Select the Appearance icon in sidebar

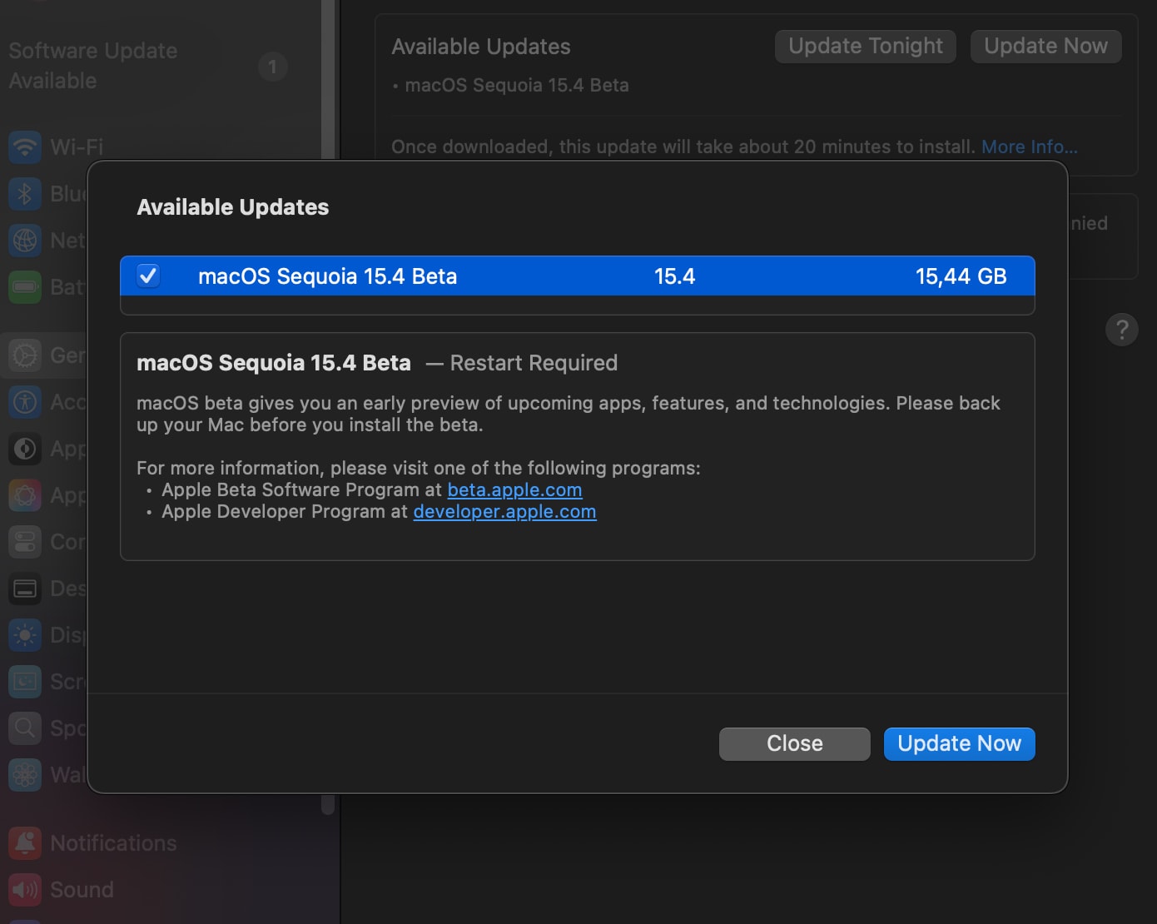tap(25, 449)
